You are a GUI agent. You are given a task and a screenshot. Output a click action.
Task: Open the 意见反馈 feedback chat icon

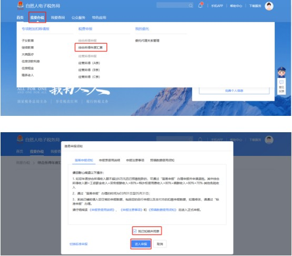click(x=281, y=86)
